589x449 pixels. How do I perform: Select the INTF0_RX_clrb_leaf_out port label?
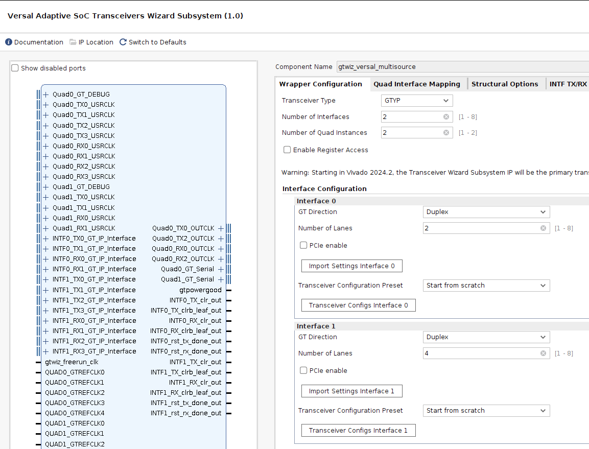[x=185, y=331]
